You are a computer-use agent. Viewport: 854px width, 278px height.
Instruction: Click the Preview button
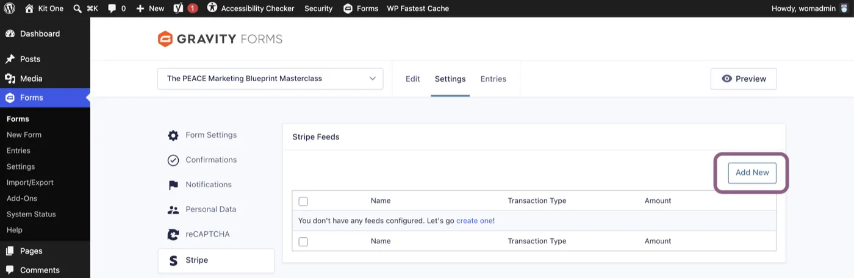(744, 79)
